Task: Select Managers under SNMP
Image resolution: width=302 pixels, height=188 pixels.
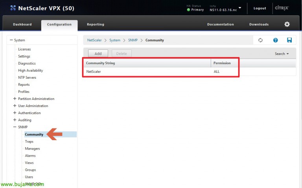Action: point(32,148)
